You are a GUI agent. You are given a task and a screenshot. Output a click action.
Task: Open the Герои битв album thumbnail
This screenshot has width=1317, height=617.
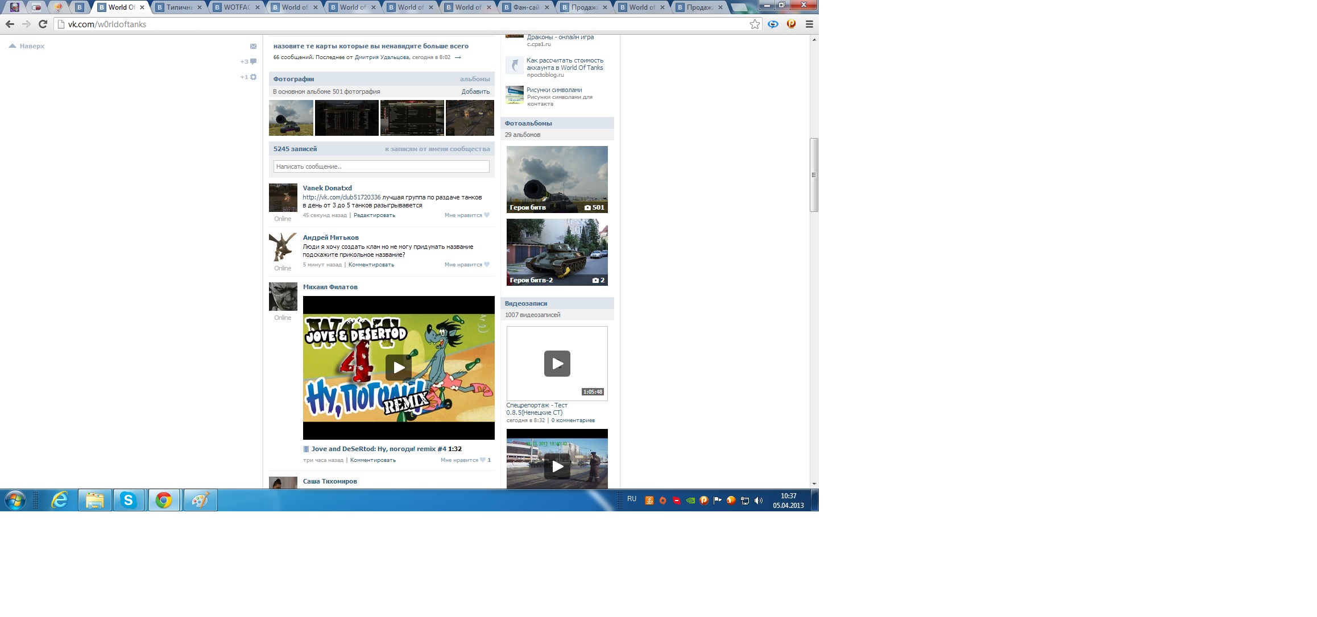[557, 180]
